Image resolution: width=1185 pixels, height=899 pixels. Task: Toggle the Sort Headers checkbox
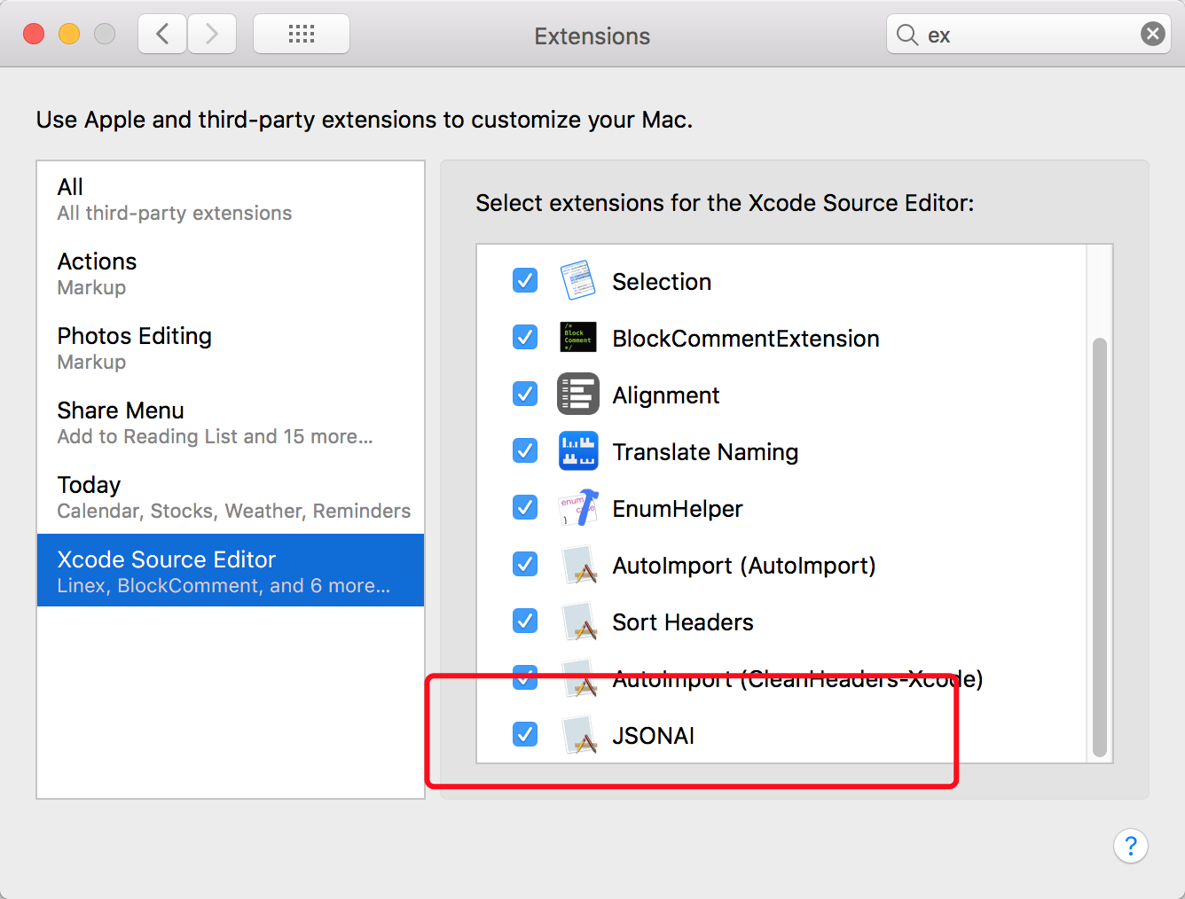pyautogui.click(x=525, y=621)
